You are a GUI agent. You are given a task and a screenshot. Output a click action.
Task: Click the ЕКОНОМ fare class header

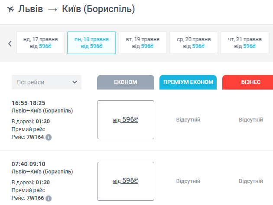click(126, 82)
